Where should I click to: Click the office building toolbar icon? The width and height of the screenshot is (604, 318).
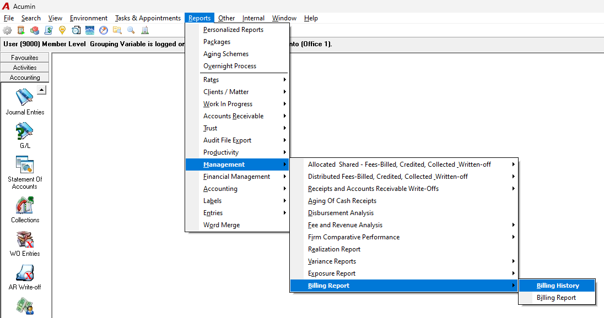145,30
